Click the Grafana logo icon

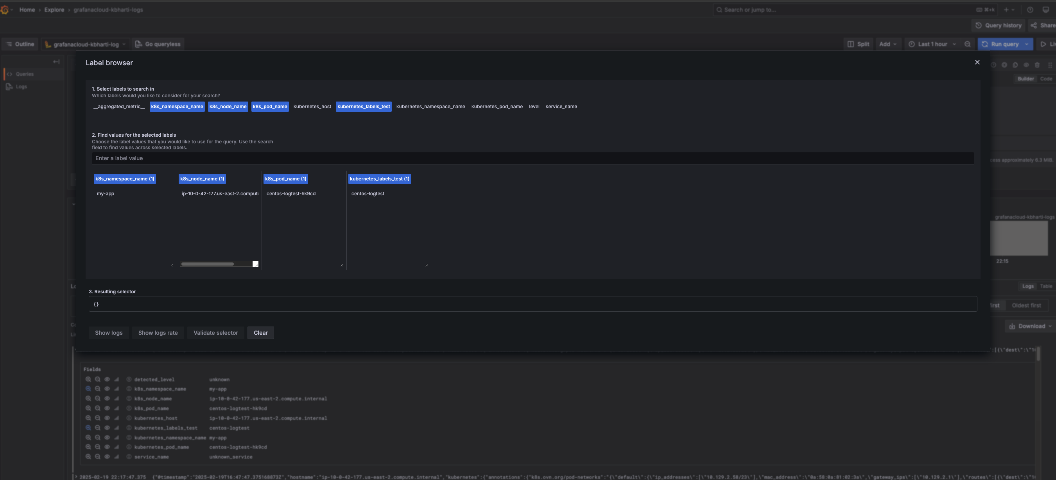point(5,10)
